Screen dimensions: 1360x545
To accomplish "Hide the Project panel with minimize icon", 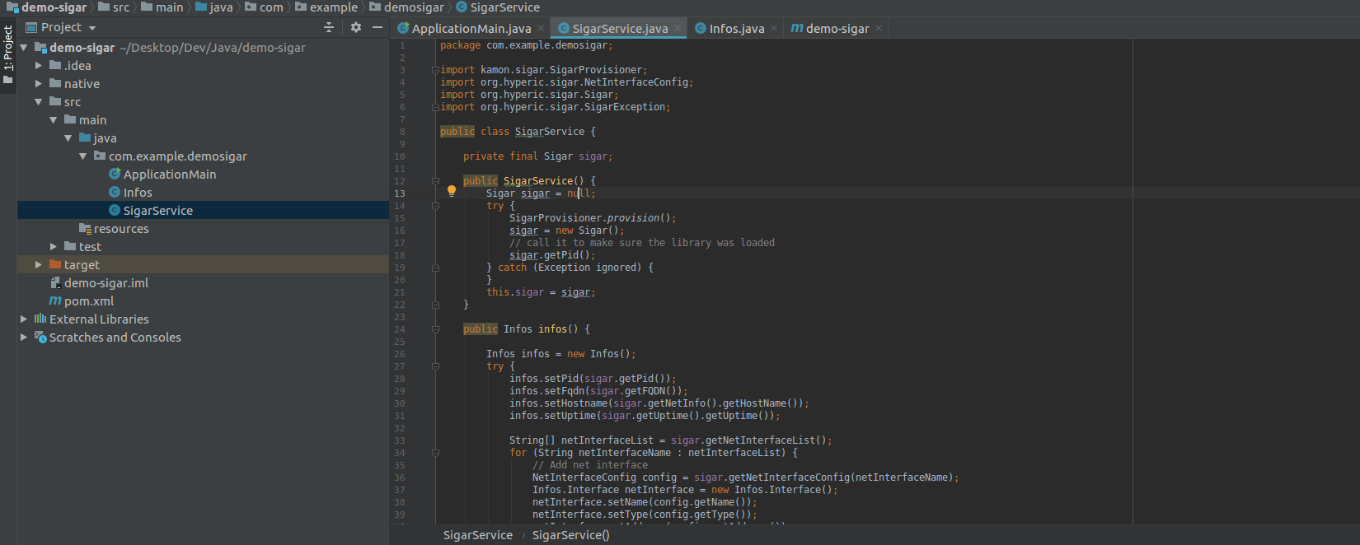I will (x=378, y=27).
